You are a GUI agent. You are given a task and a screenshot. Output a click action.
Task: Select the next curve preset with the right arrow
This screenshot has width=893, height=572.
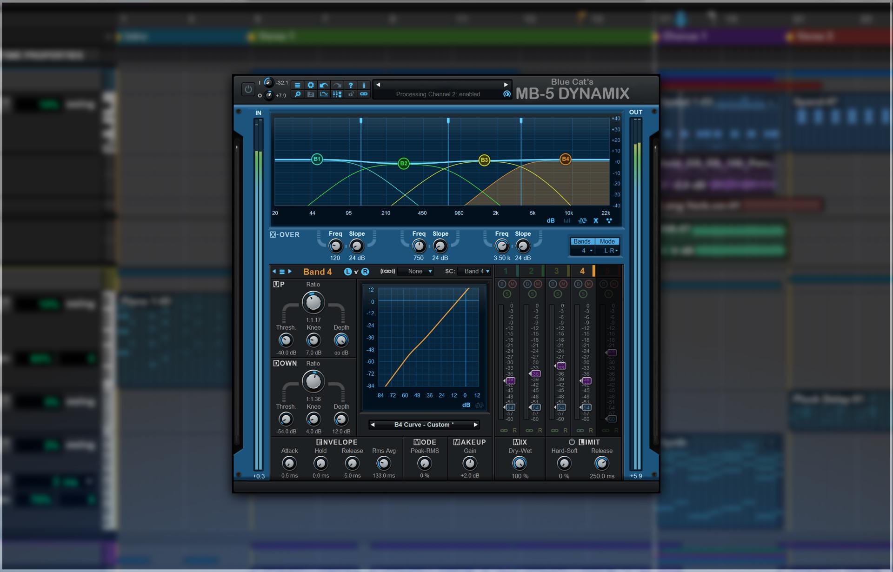coord(475,425)
